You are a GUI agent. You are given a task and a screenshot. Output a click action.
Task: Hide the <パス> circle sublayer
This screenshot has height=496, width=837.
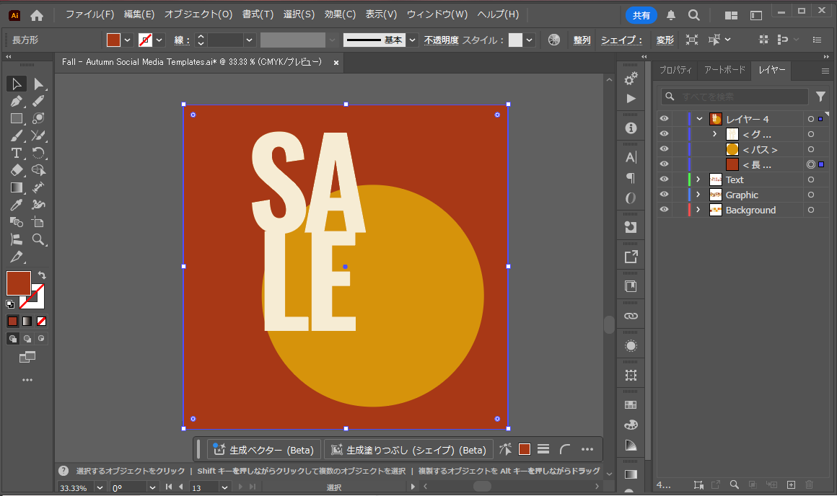(x=664, y=149)
